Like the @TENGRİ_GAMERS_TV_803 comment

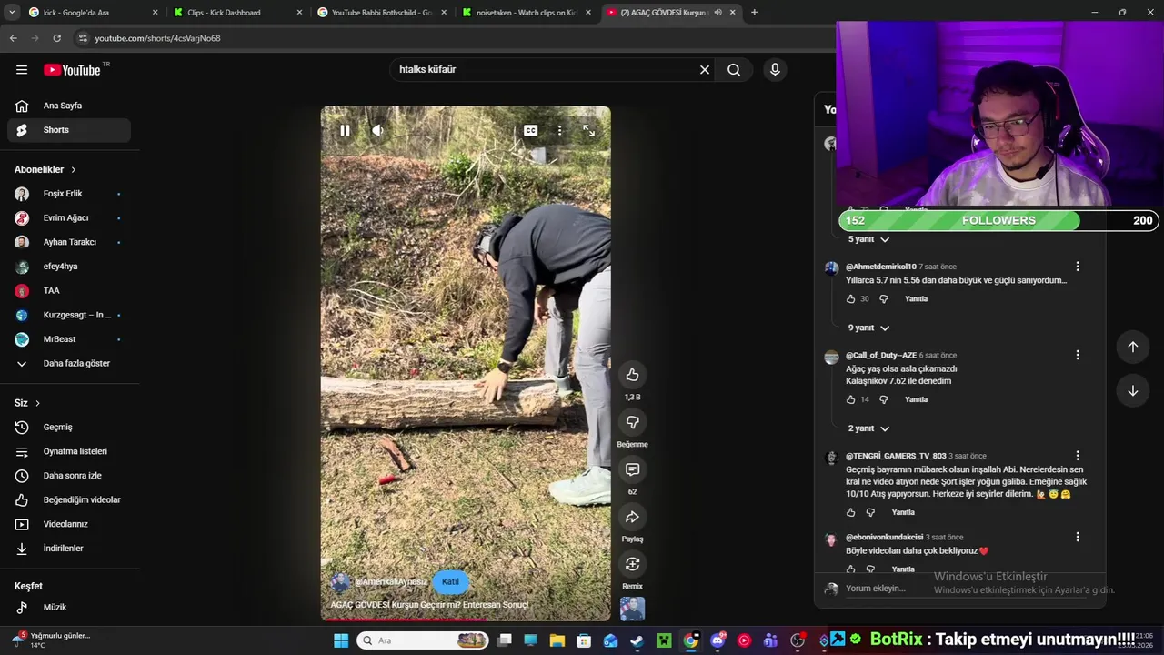coord(851,512)
